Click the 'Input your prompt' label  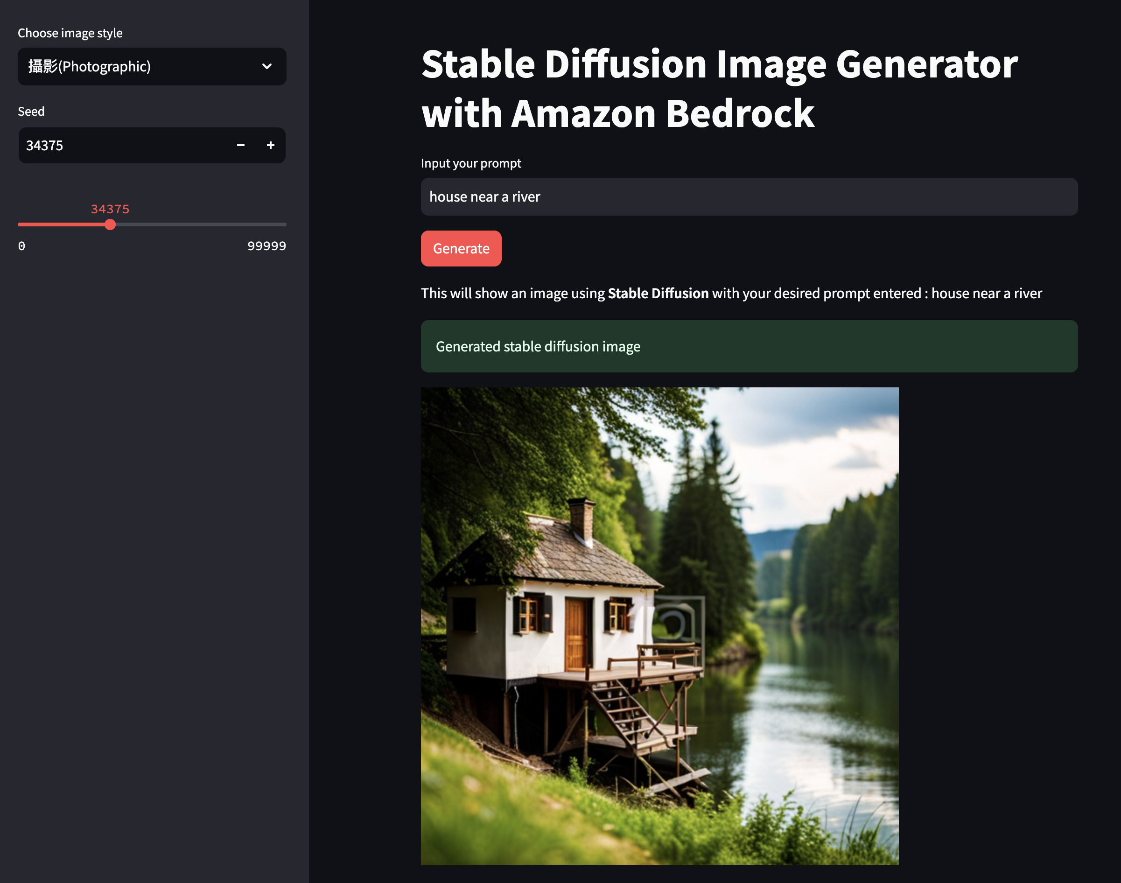[x=471, y=163]
